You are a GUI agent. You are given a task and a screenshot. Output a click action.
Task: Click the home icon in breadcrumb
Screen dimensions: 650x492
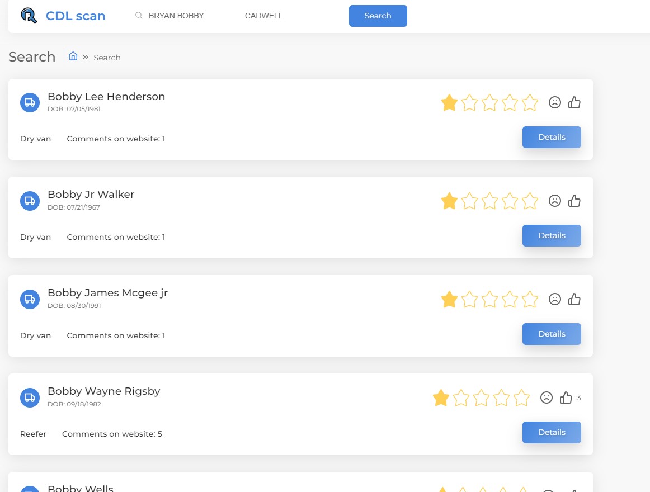[73, 56]
